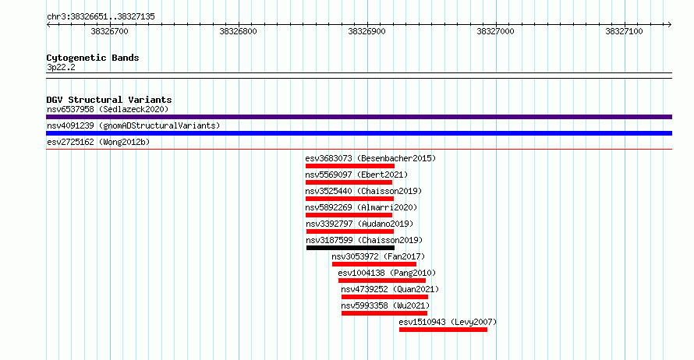Click ruler position 38326900

[x=367, y=31]
